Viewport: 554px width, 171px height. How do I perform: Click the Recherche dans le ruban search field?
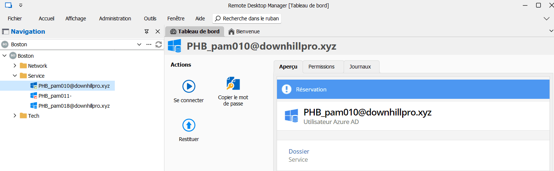click(x=247, y=19)
